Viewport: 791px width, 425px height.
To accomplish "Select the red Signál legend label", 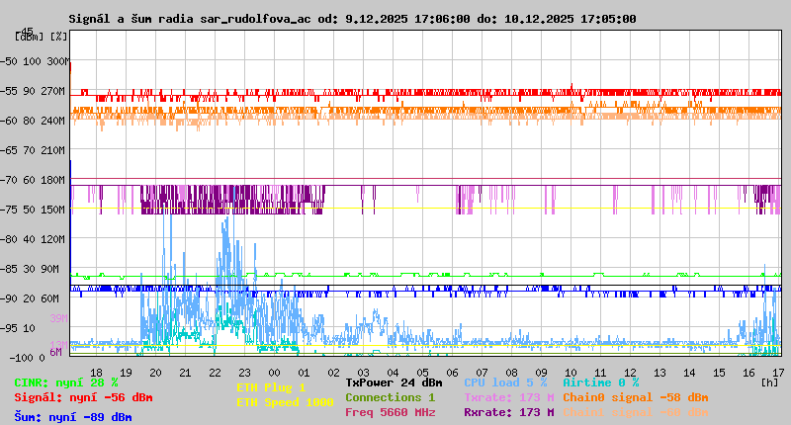I will (83, 397).
